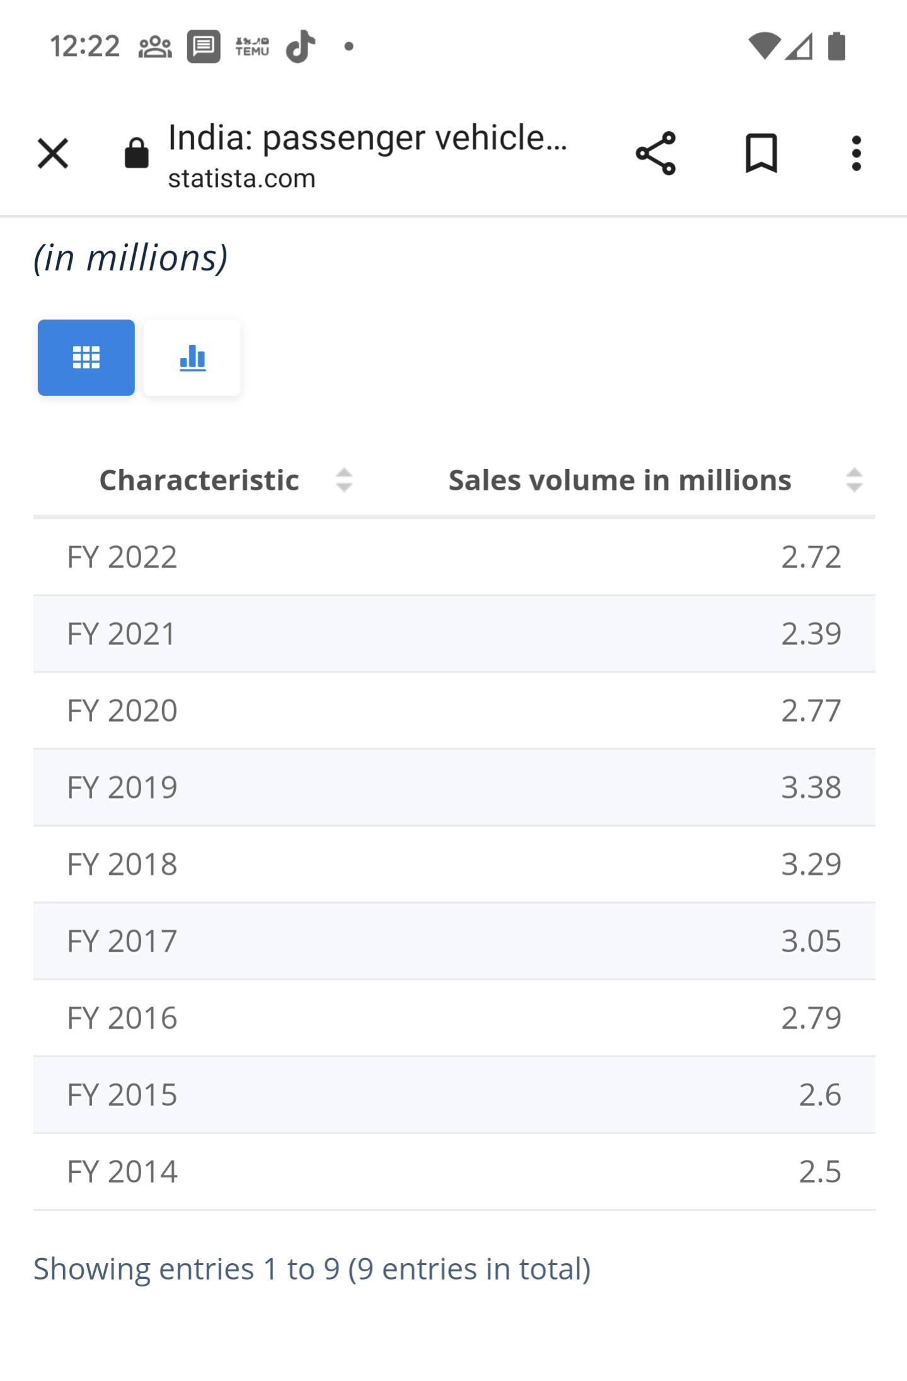Tap Sales volume in millions header
Screen dimensions: 907x1381
click(620, 480)
